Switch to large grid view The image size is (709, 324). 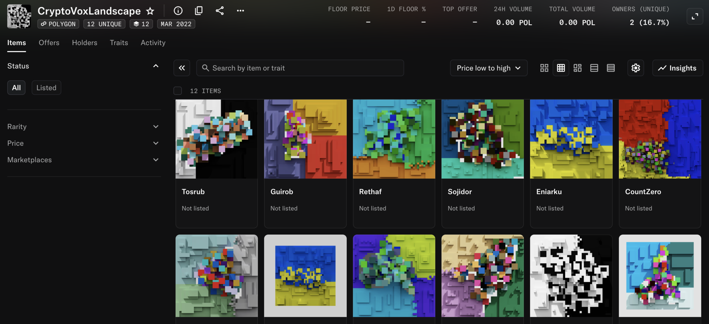(x=544, y=68)
